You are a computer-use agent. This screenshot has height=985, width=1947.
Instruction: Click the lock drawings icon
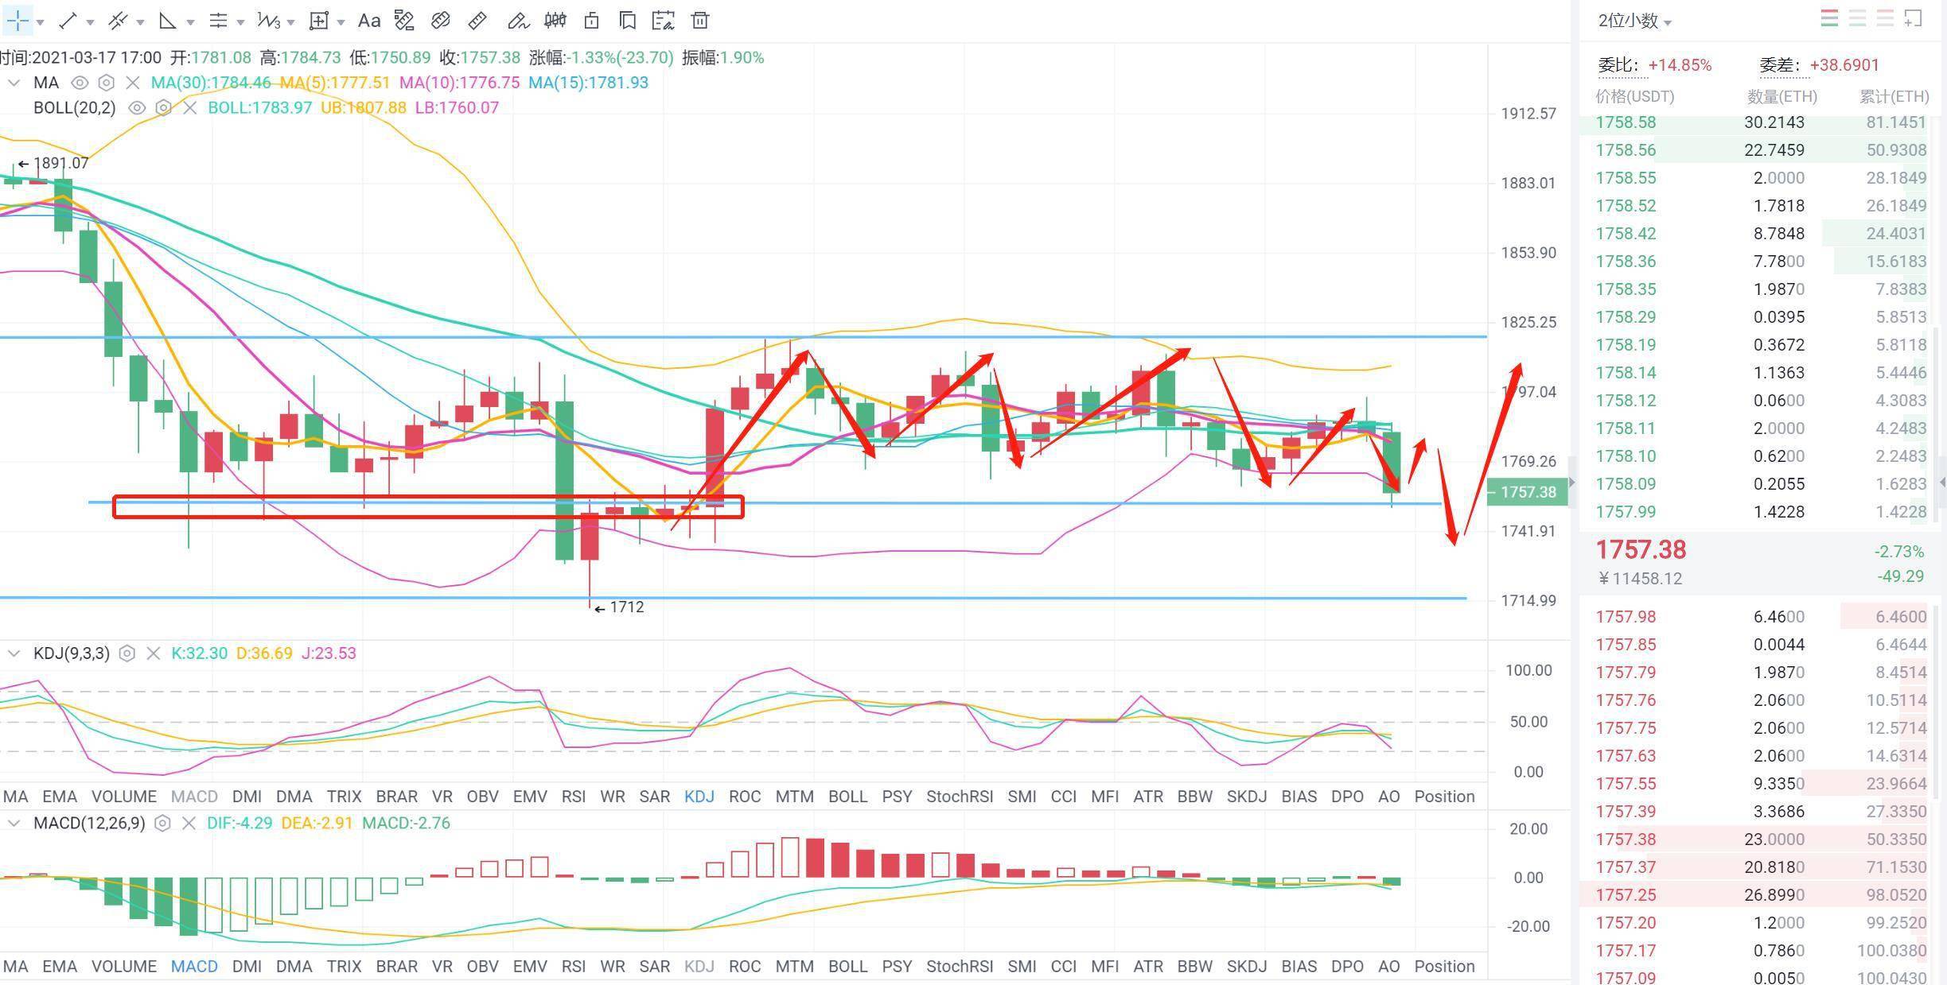coord(591,21)
